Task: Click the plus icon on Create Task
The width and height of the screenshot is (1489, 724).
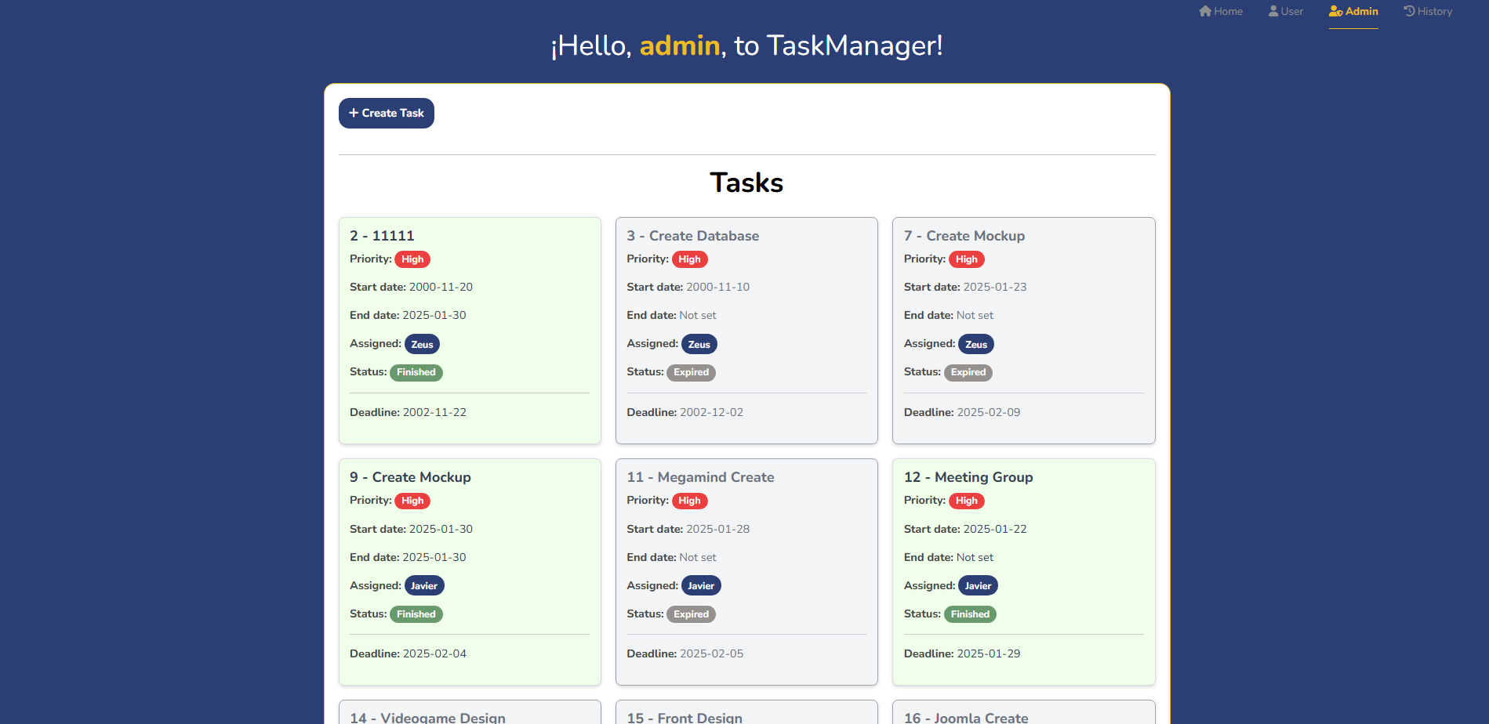Action: pyautogui.click(x=354, y=113)
